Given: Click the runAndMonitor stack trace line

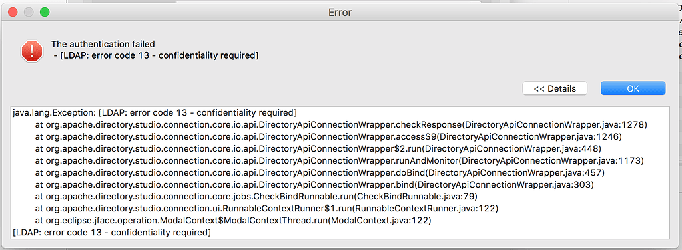Looking at the screenshot, I should pos(339,161).
